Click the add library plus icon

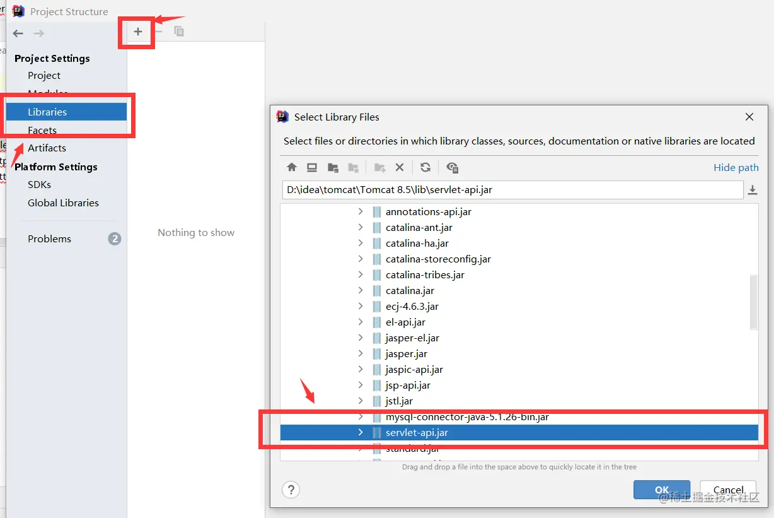[x=138, y=32]
